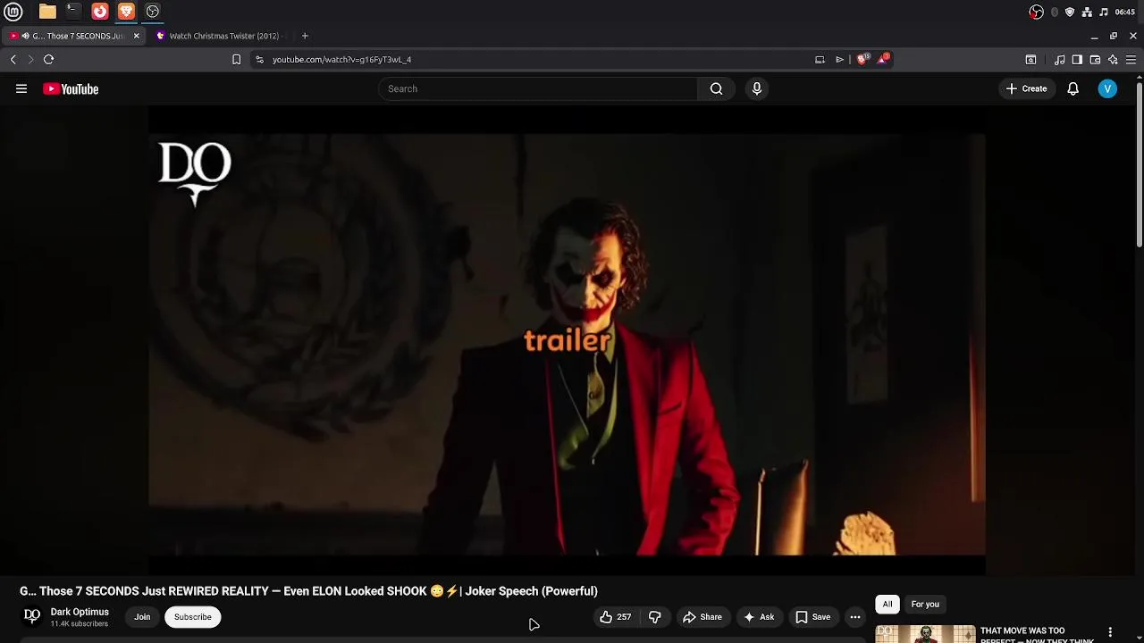Launch Terminal from the panel
The width and height of the screenshot is (1144, 643).
tap(73, 12)
